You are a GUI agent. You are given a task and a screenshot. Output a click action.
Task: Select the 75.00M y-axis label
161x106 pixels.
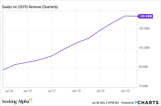[143, 86]
